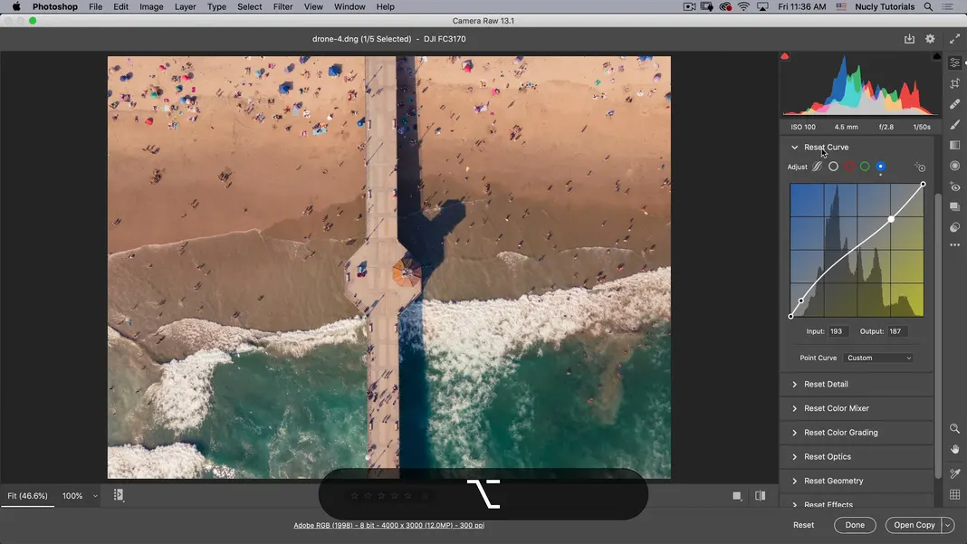This screenshot has width=967, height=544.
Task: Expand the Reset Color Mixer panel
Action: point(794,408)
